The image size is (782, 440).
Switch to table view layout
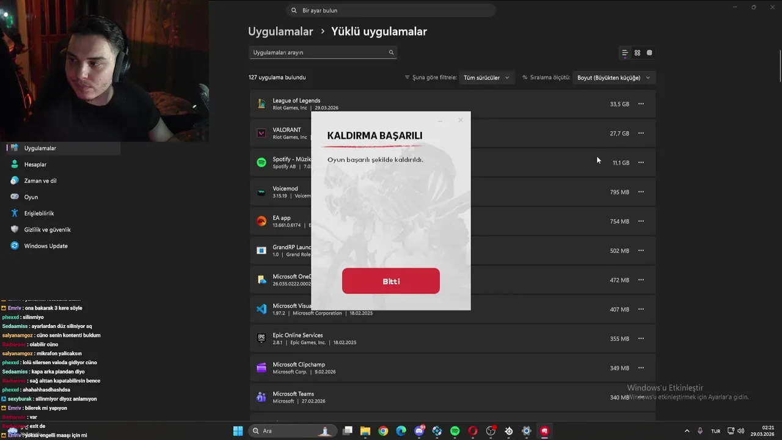pos(649,53)
